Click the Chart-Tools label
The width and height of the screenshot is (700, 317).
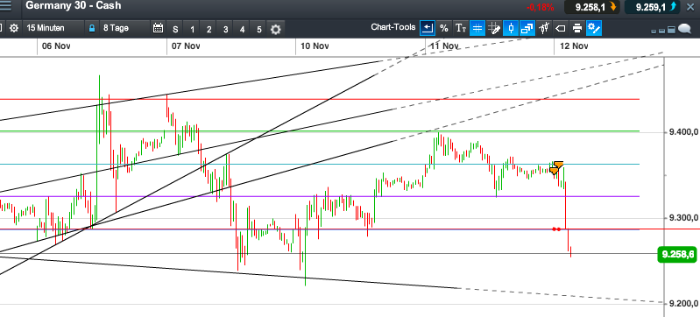pyautogui.click(x=392, y=28)
